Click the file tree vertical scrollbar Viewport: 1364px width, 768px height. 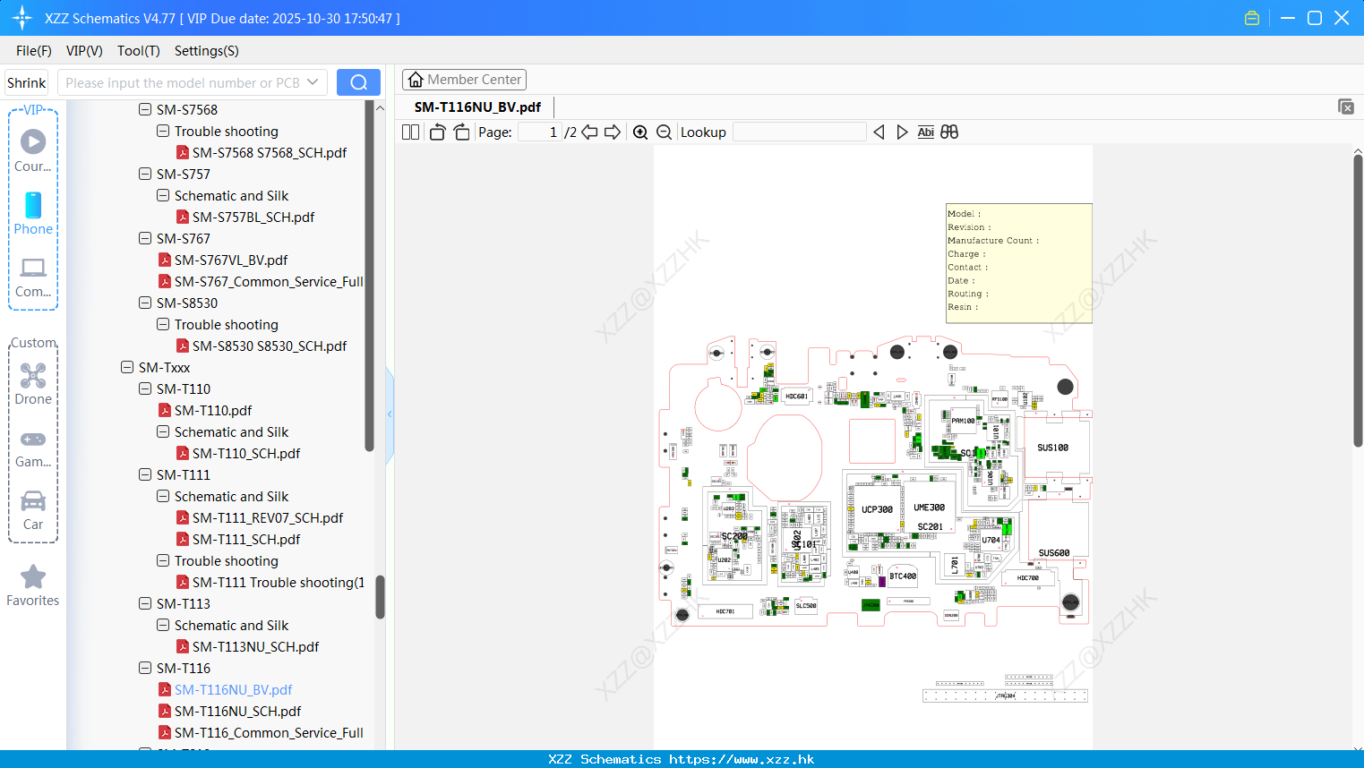pos(380,596)
